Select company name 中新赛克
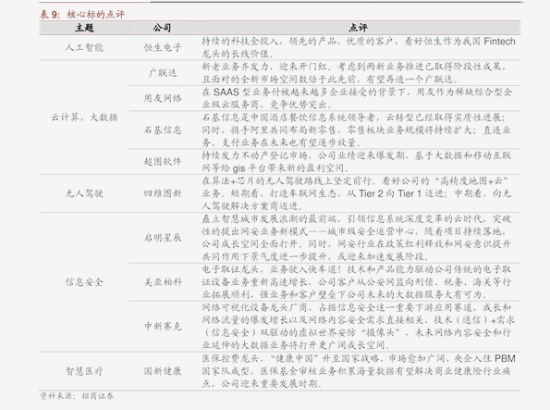This screenshot has width=550, height=410. tap(163, 327)
